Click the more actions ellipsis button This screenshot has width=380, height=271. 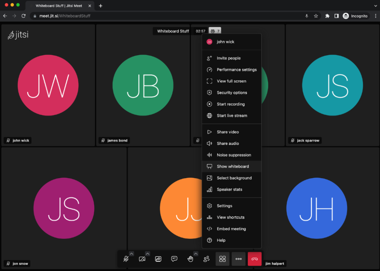pyautogui.click(x=239, y=259)
